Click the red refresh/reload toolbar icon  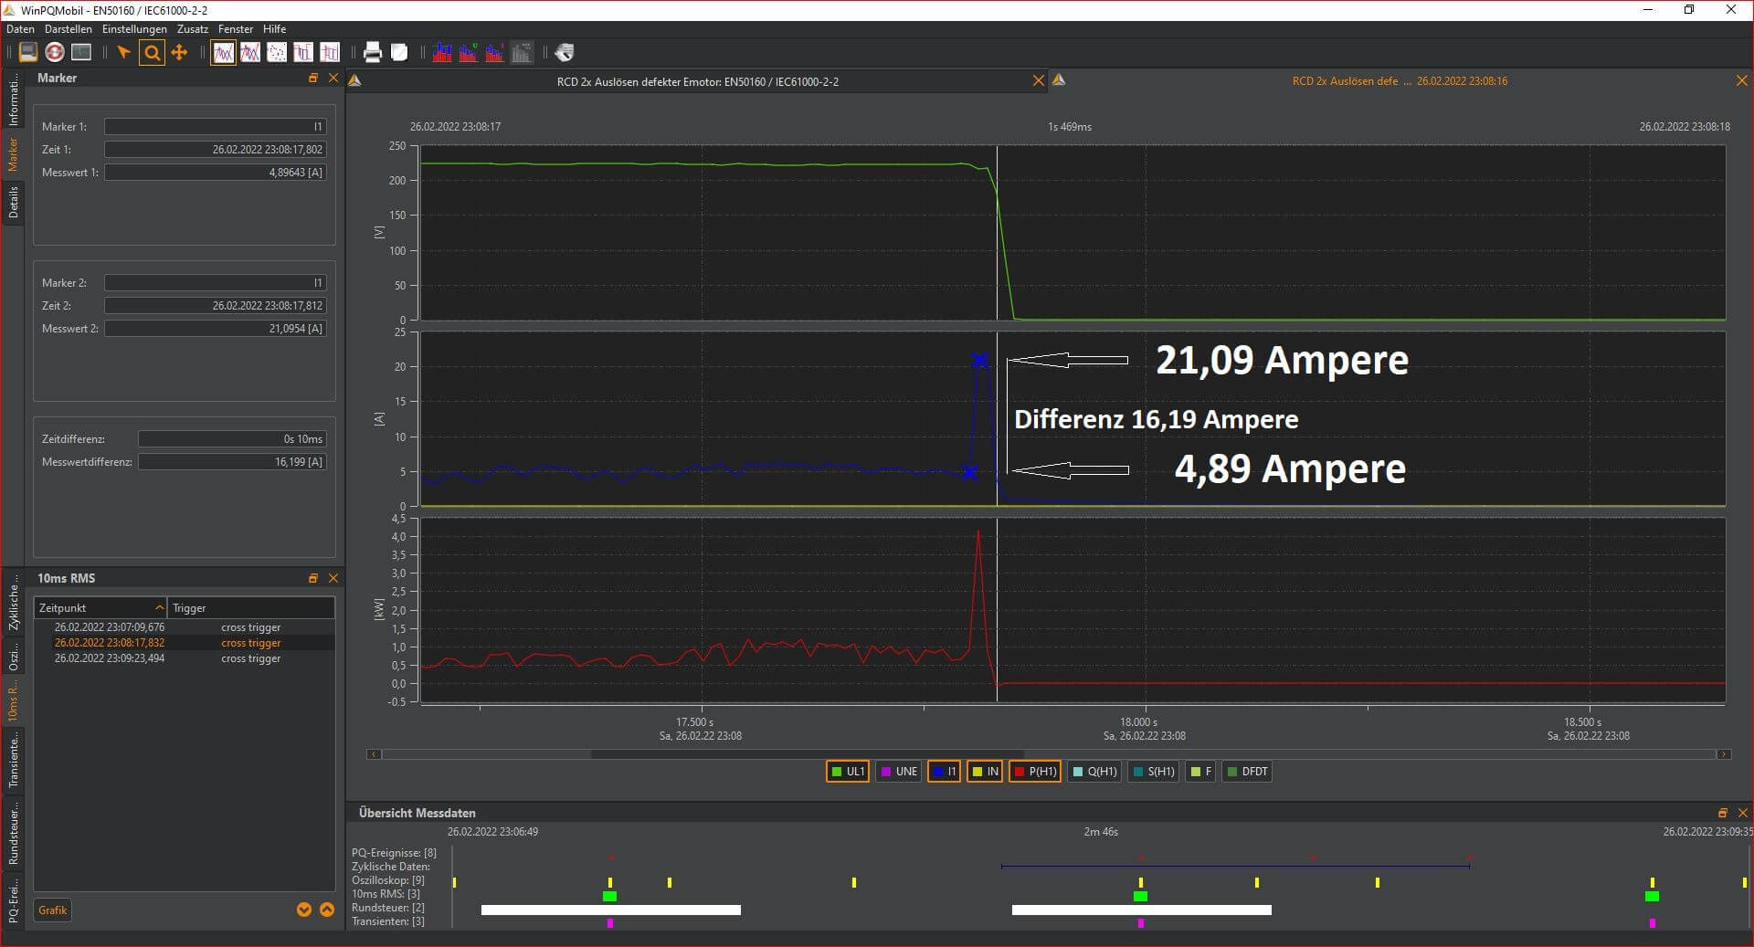(55, 52)
